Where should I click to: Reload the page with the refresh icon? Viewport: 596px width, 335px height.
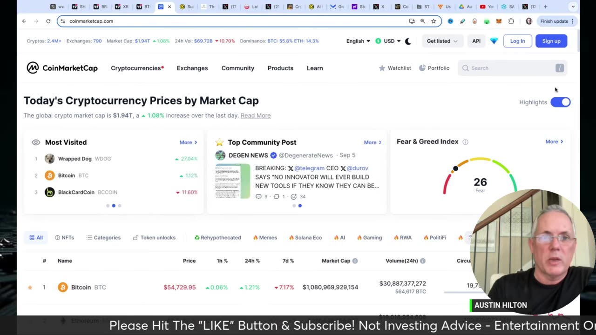click(48, 21)
